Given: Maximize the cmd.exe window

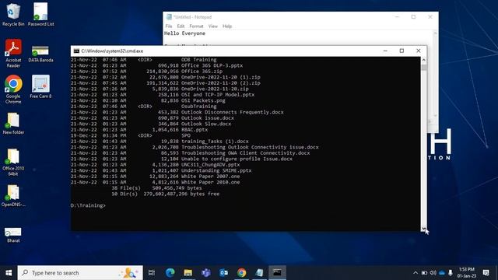Looking at the screenshot, I should pyautogui.click(x=402, y=51).
